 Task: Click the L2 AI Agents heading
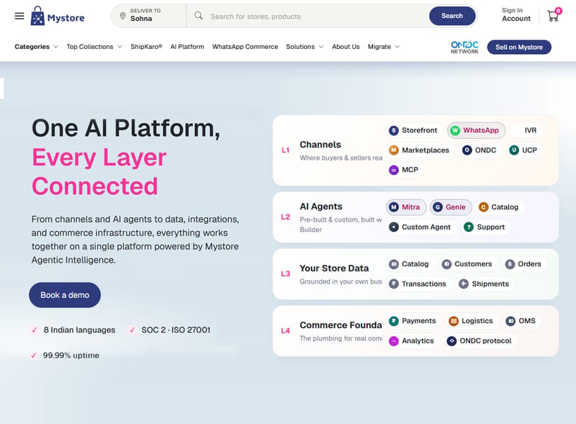[321, 207]
